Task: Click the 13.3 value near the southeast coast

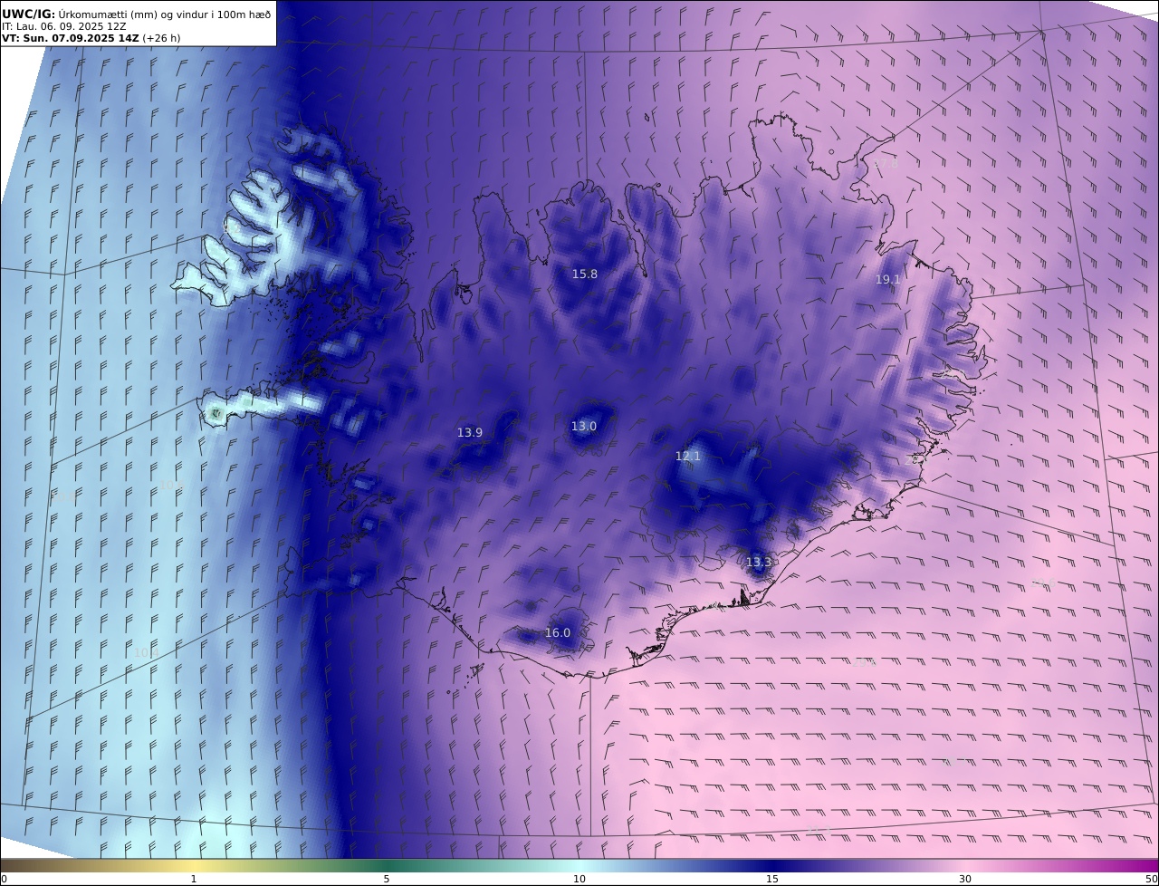Action: (759, 563)
